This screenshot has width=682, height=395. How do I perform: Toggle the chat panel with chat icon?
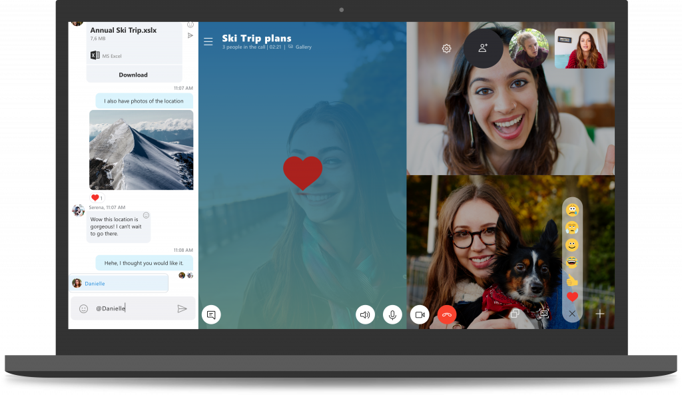coord(211,314)
